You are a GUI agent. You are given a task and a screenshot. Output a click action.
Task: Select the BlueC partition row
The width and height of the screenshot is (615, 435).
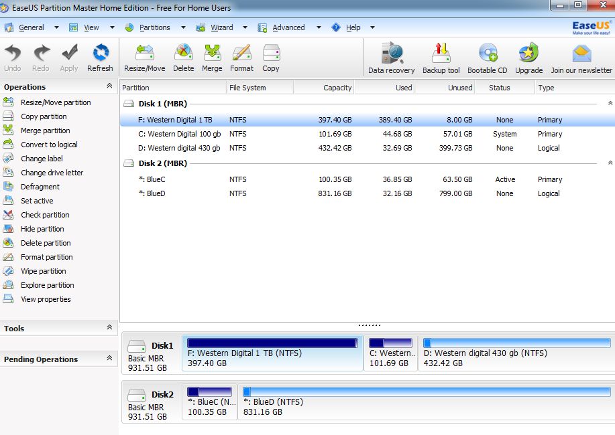(368, 179)
